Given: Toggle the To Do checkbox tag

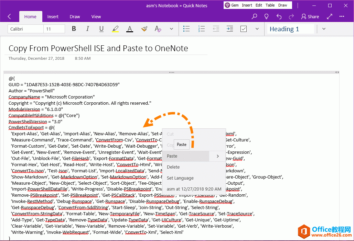Looking at the screenshot, I should tap(243, 29).
